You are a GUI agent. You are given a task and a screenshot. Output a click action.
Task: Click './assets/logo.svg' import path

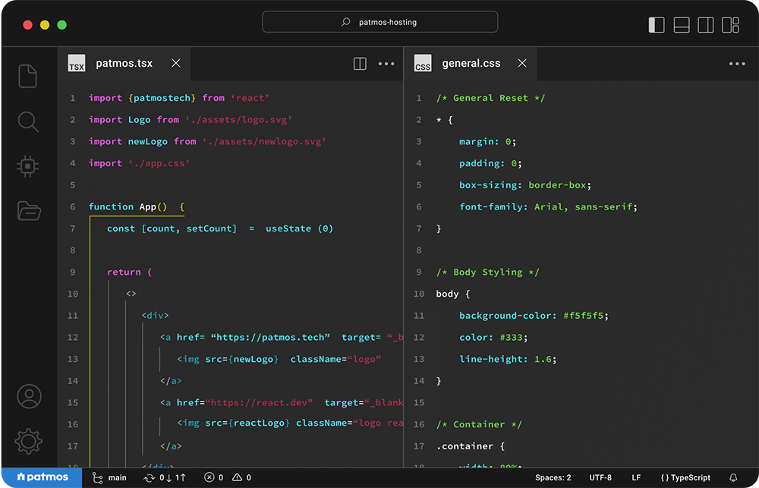[238, 120]
